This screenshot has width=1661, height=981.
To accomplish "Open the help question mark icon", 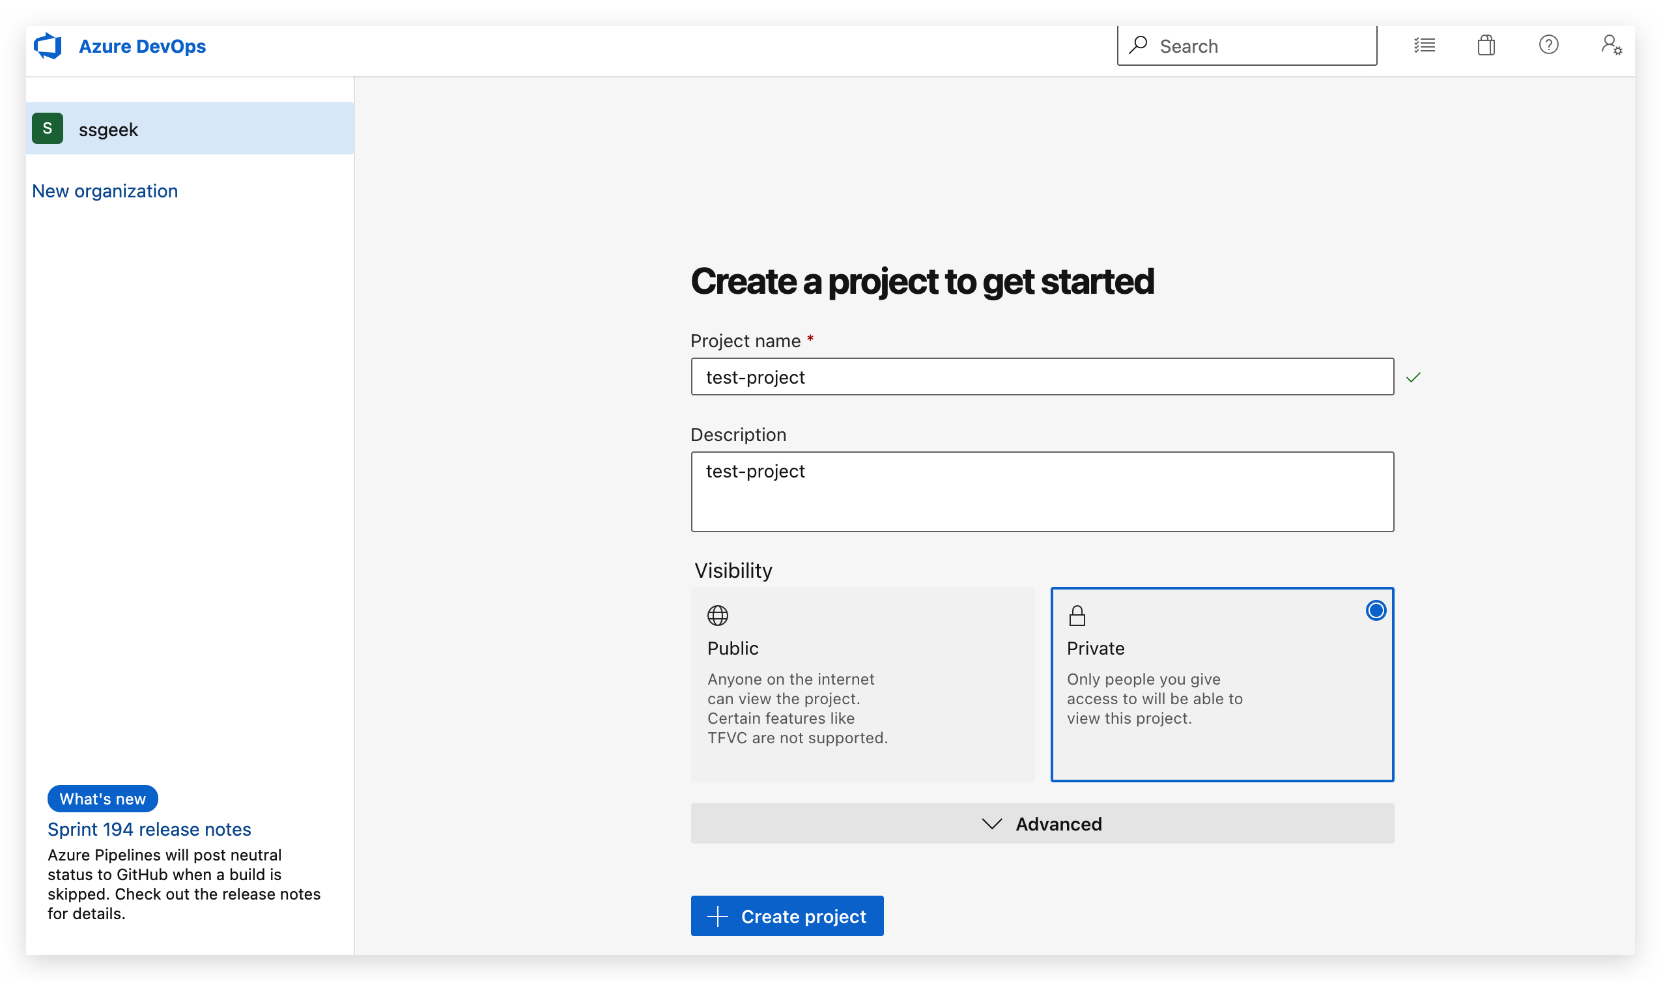I will click(x=1548, y=45).
